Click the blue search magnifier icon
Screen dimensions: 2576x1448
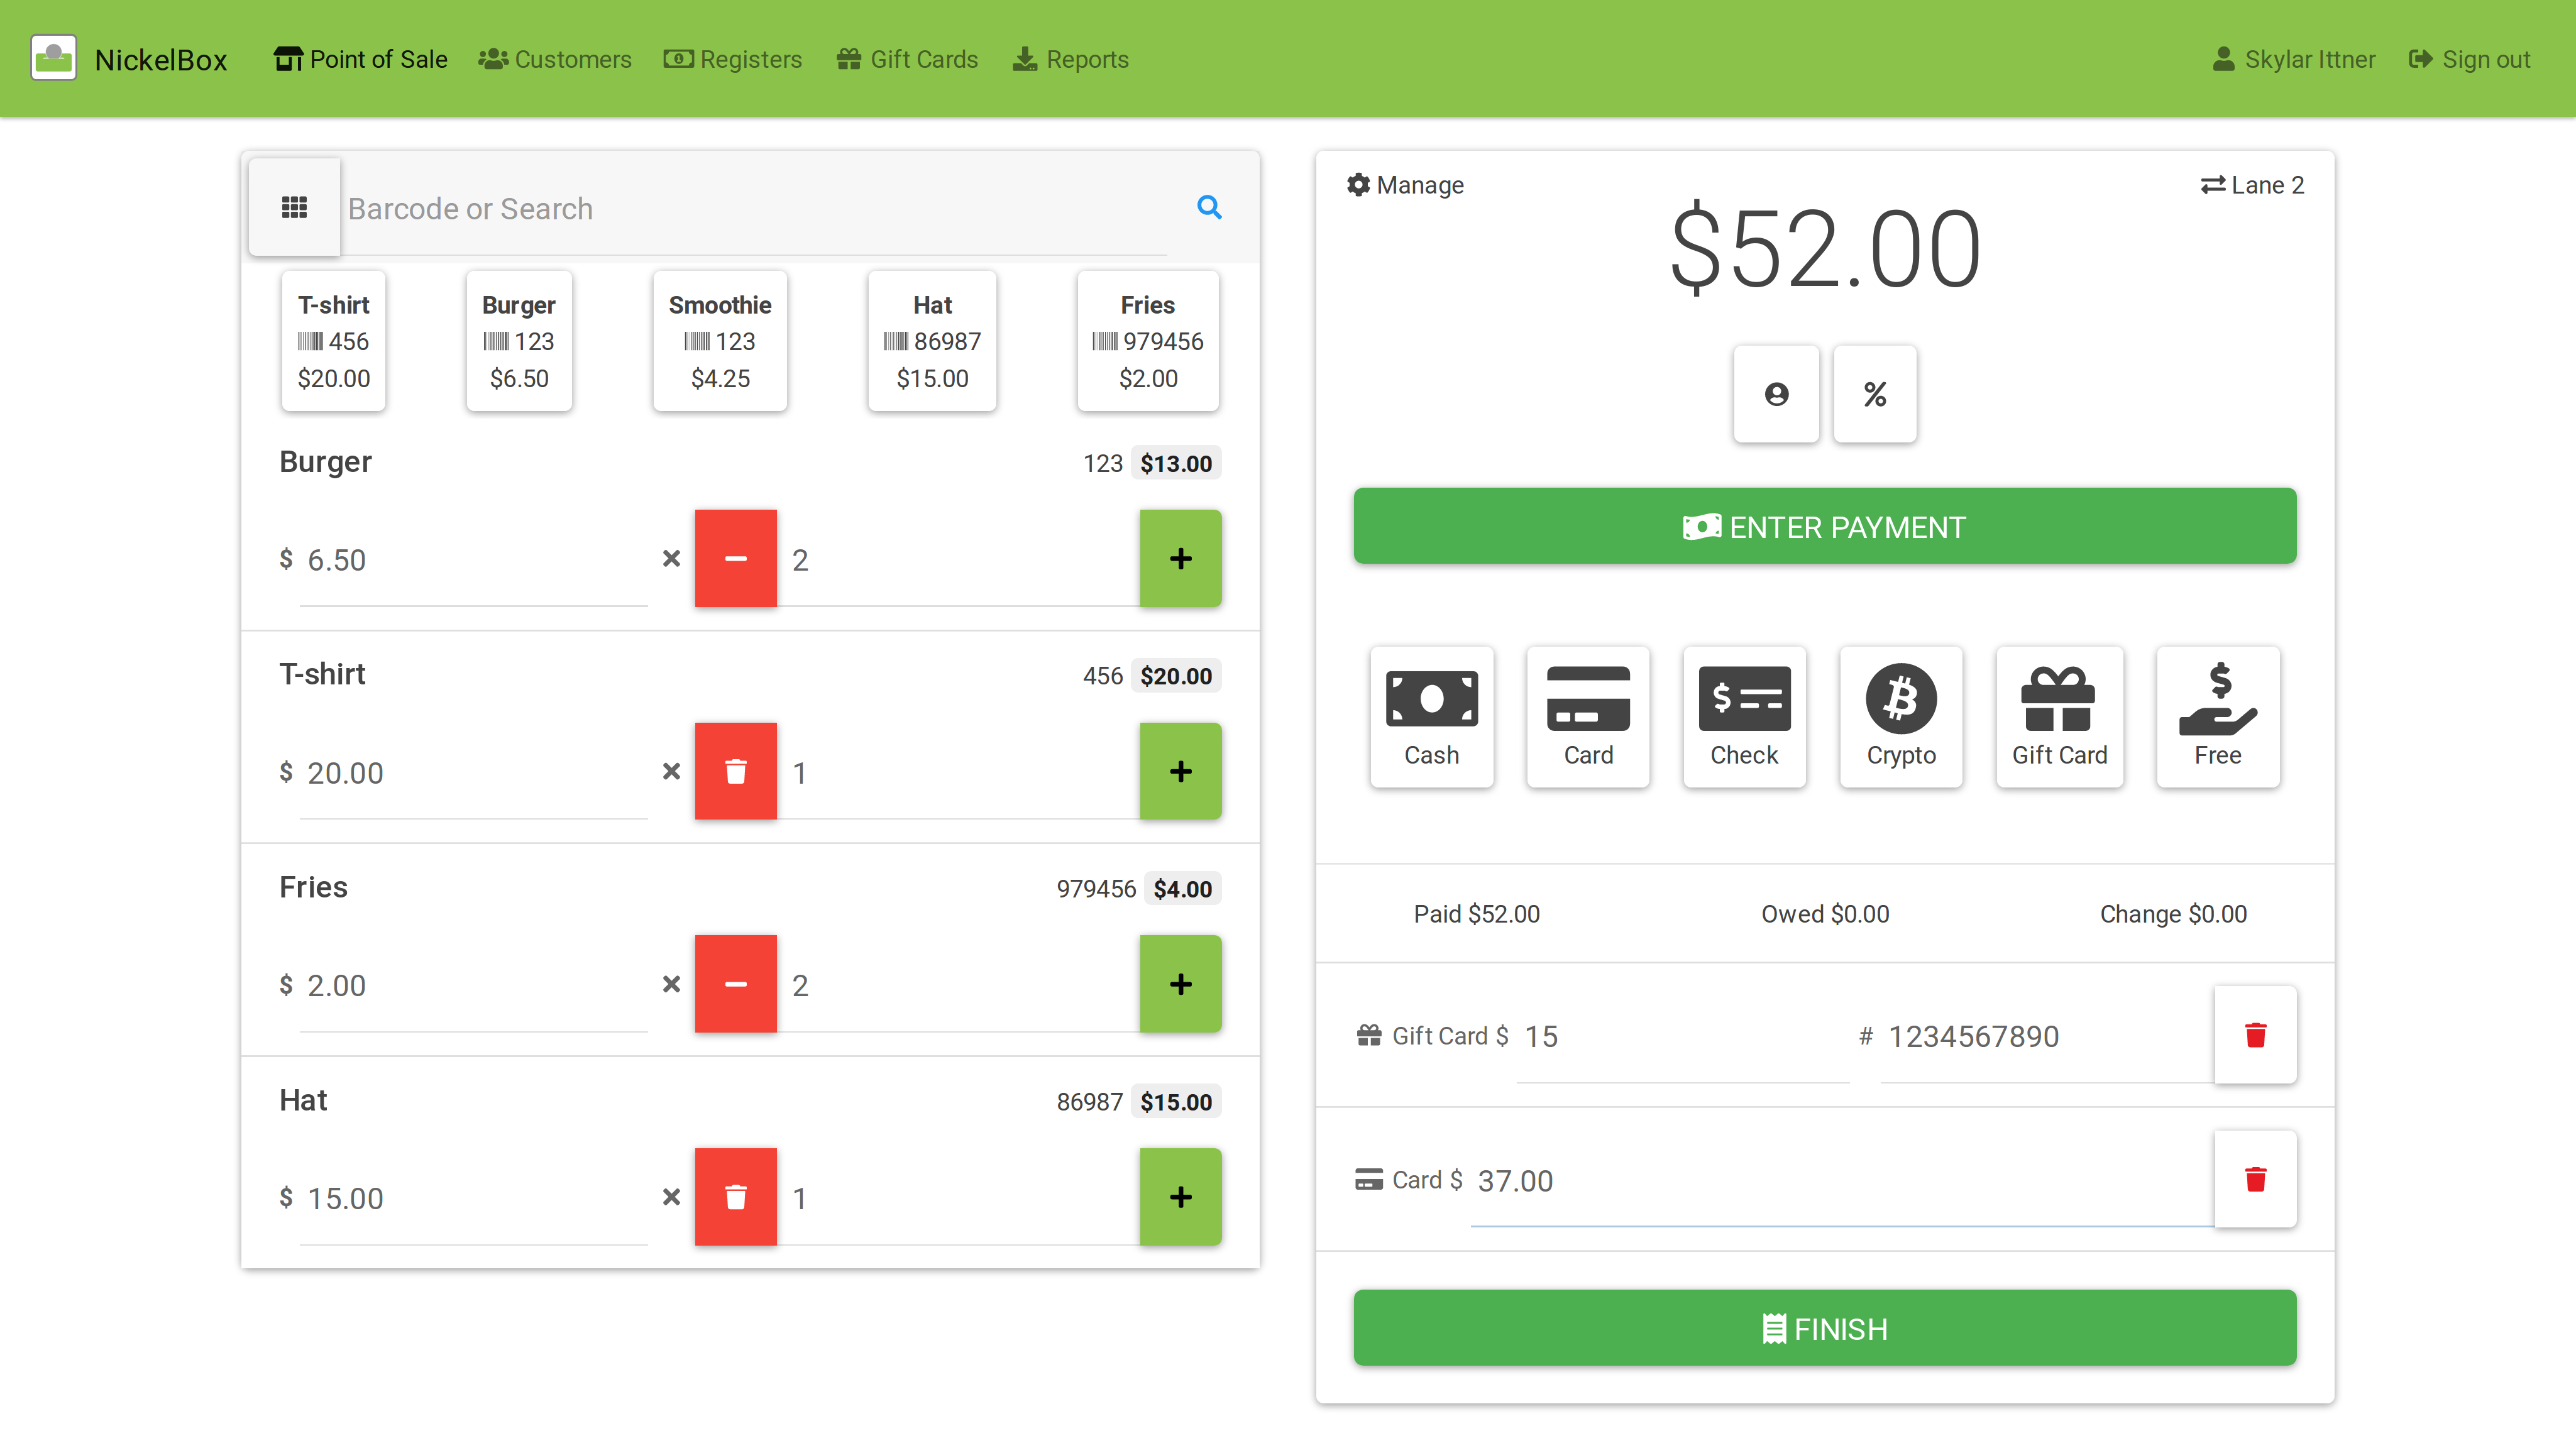point(1209,207)
